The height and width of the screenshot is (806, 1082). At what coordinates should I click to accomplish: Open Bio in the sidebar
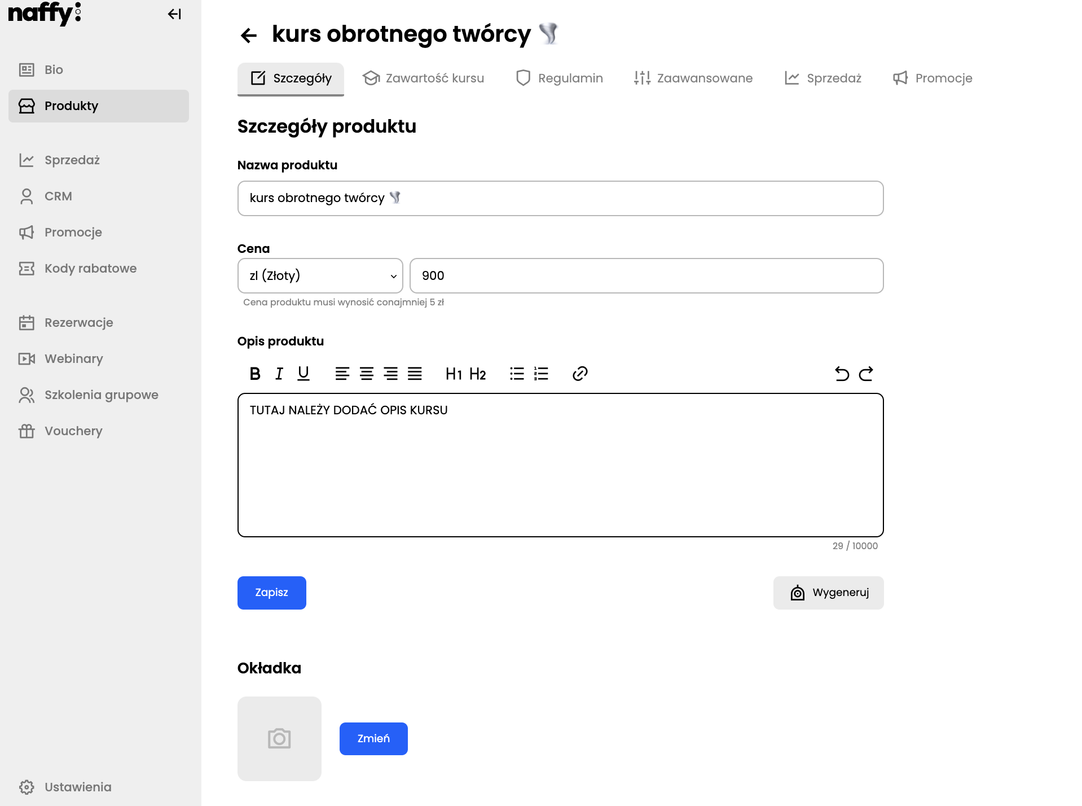click(99, 70)
